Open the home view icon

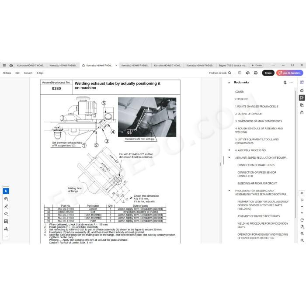coord(11,66)
